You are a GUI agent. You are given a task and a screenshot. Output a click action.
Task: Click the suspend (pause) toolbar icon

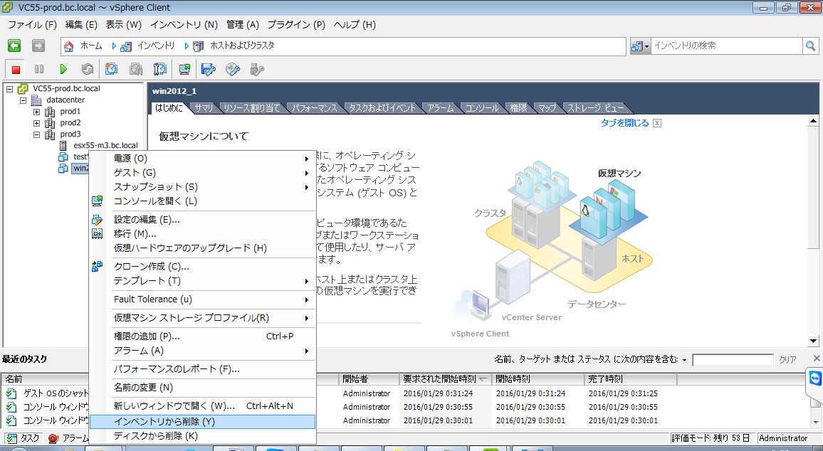pyautogui.click(x=39, y=69)
